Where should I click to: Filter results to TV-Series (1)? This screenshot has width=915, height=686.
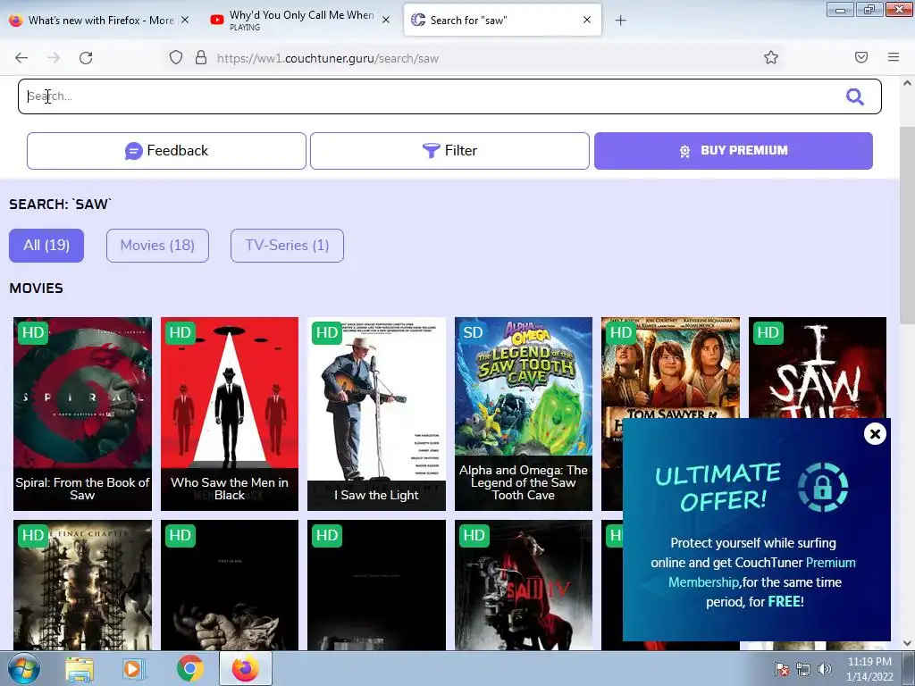[287, 246]
